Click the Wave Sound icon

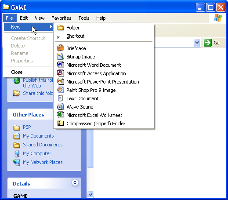[x=60, y=106]
